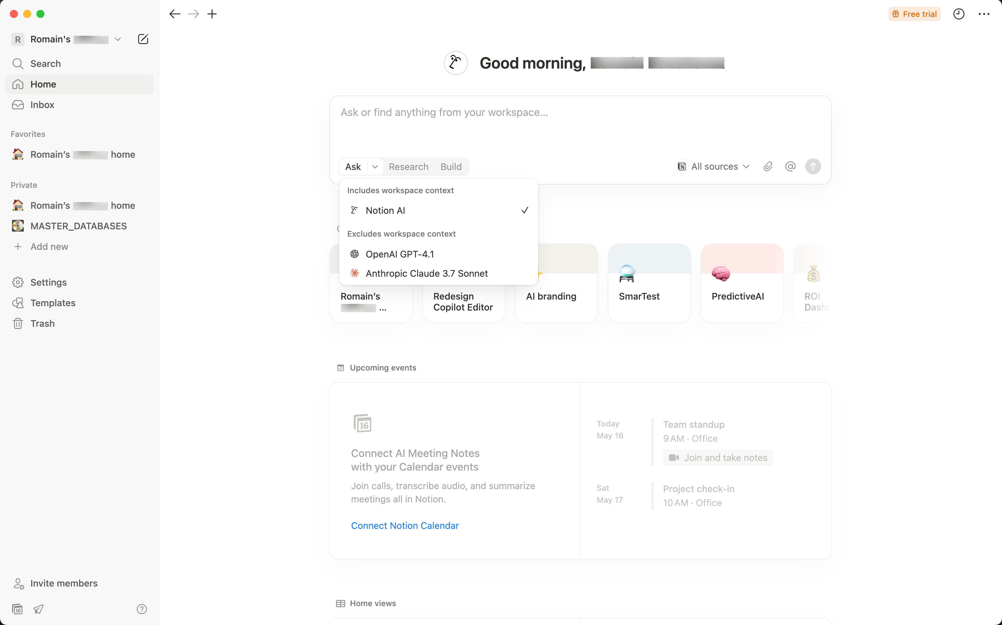The width and height of the screenshot is (1002, 625).
Task: Open favorite page Romain's home
Action: [x=79, y=155]
